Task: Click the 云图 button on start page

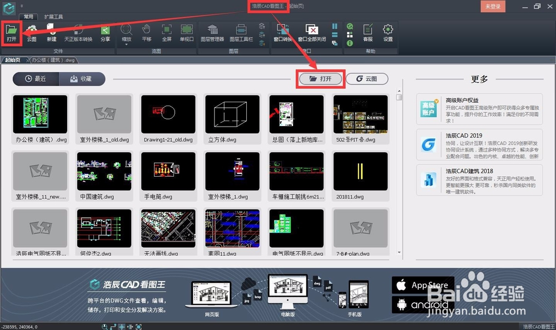Action: click(367, 79)
